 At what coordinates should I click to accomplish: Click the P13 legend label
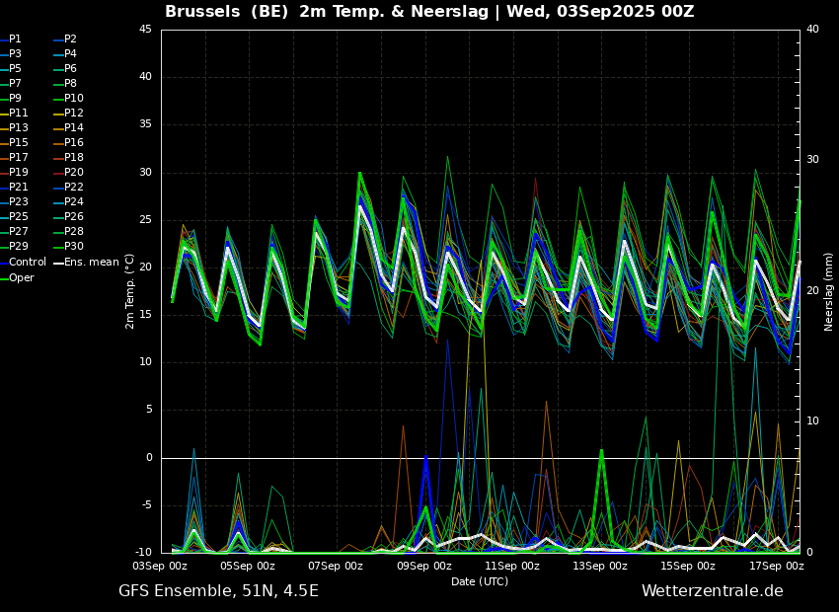pos(19,128)
